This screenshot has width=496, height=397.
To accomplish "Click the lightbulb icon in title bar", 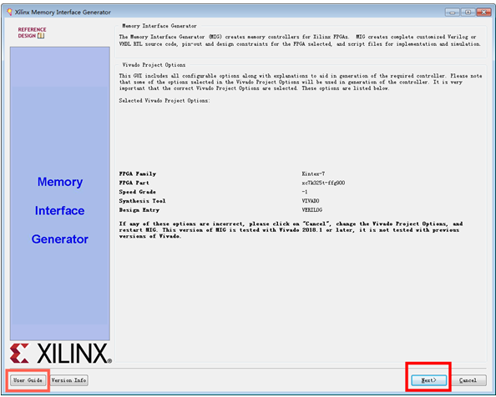I will [x=9, y=12].
